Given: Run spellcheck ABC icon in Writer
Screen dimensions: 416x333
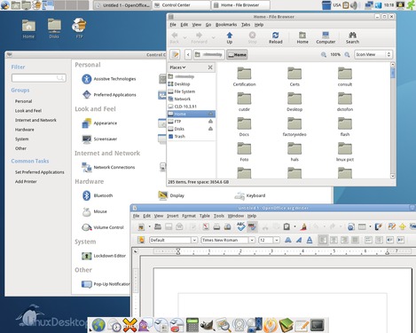Looking at the screenshot, I should pyautogui.click(x=240, y=226).
